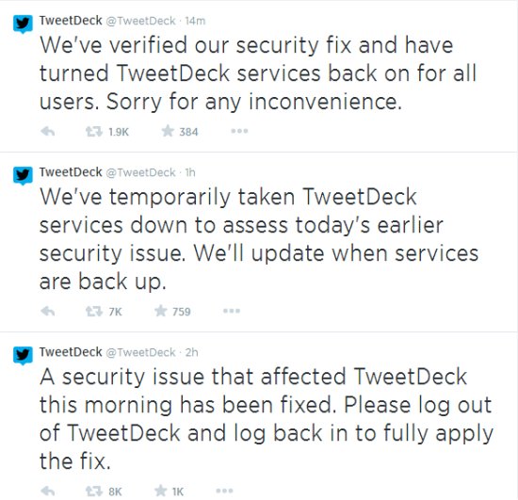
Task: Retweet the tweet with 8K retweets
Action: pos(94,492)
